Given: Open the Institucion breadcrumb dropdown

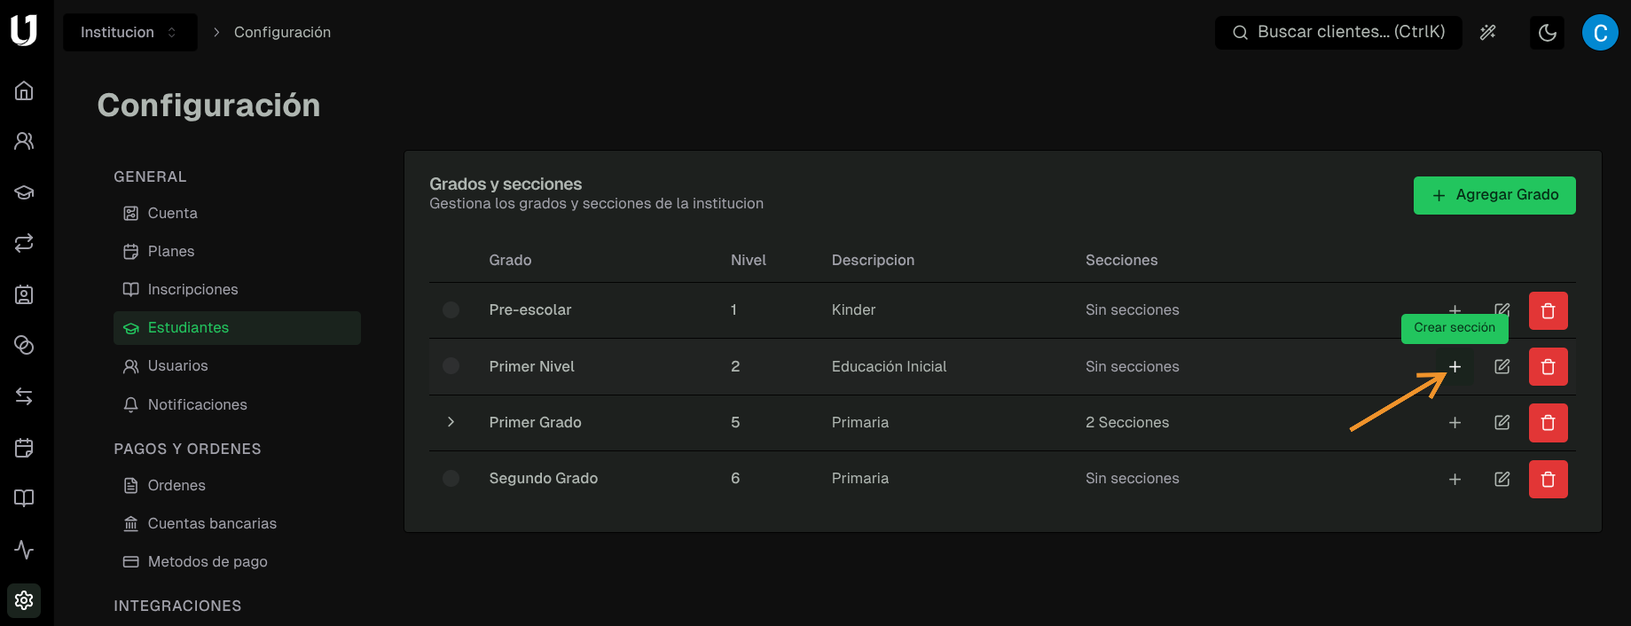Looking at the screenshot, I should [129, 31].
